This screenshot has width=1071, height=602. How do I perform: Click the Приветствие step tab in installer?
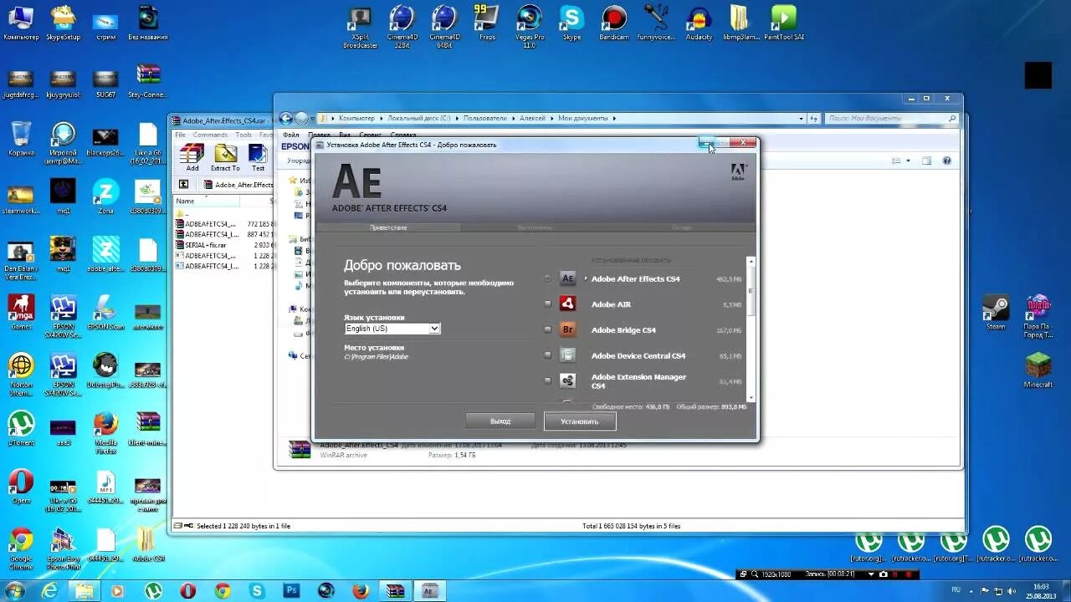(388, 227)
